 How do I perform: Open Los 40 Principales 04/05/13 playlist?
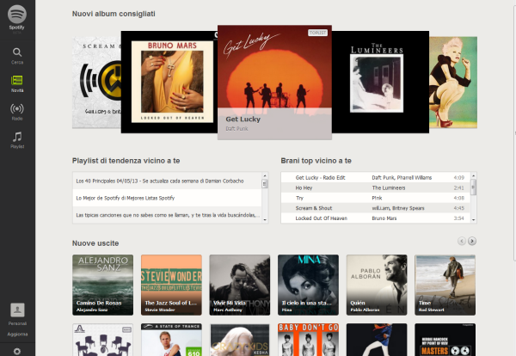point(167,181)
